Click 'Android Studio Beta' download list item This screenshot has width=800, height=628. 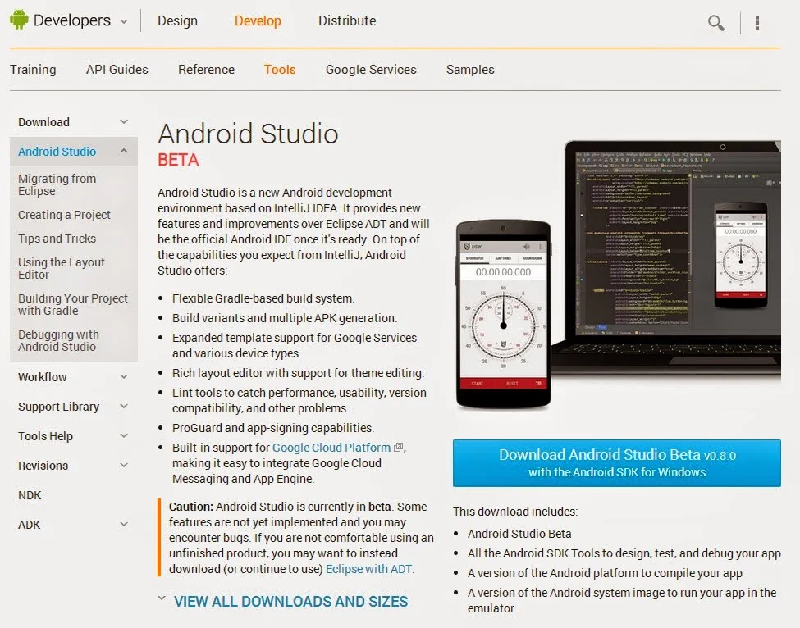[x=519, y=534]
